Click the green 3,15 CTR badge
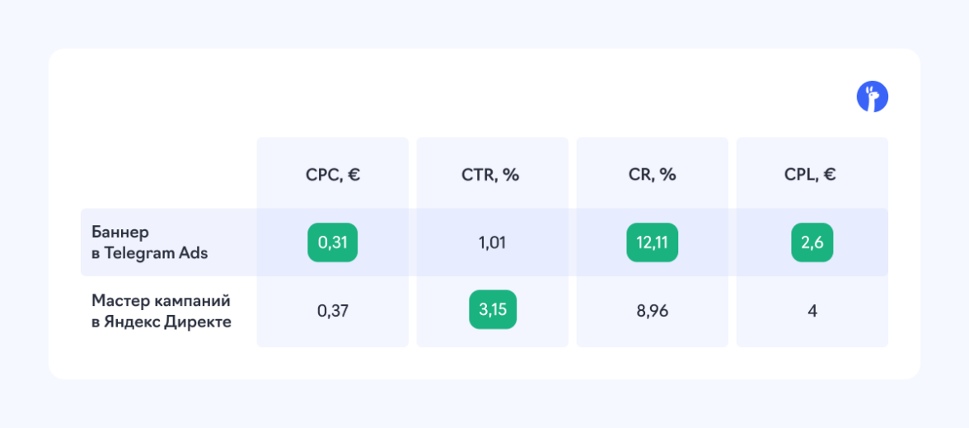This screenshot has width=969, height=428. click(493, 310)
